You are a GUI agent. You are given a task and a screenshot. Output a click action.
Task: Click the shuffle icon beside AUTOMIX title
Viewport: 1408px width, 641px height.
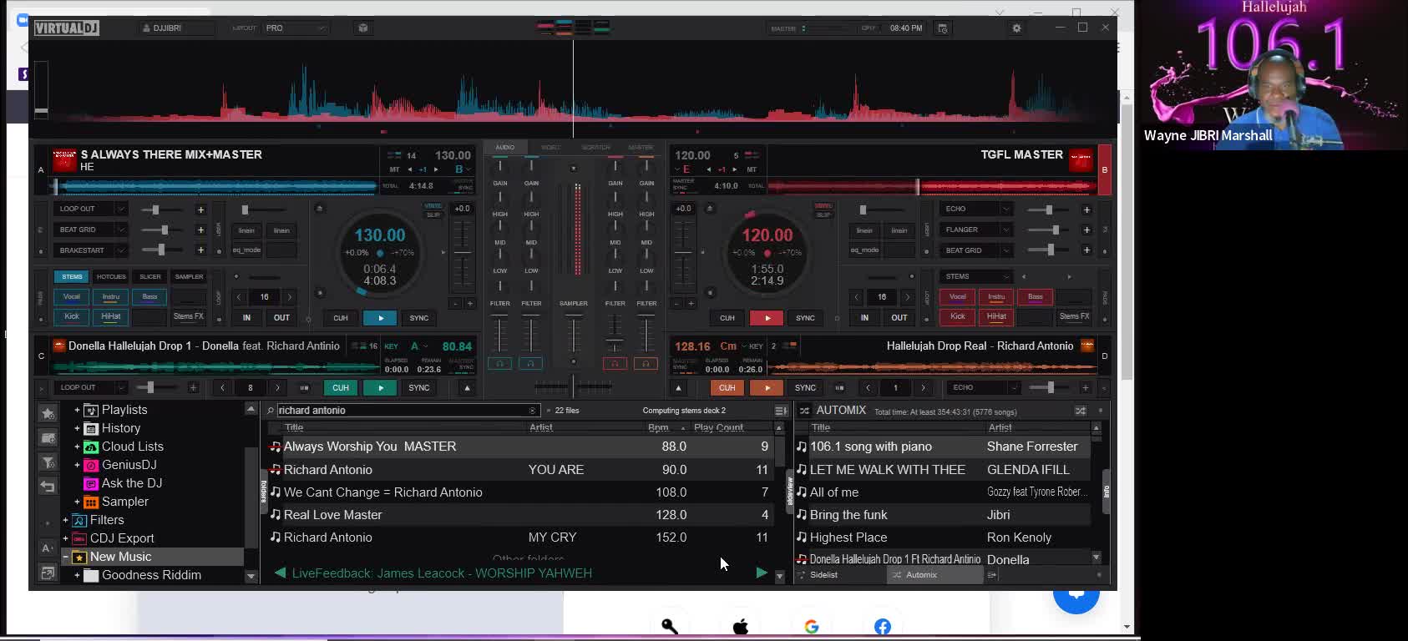804,411
